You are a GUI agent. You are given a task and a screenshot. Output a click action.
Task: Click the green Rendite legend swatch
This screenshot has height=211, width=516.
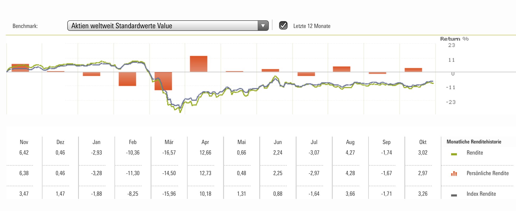coord(454,154)
